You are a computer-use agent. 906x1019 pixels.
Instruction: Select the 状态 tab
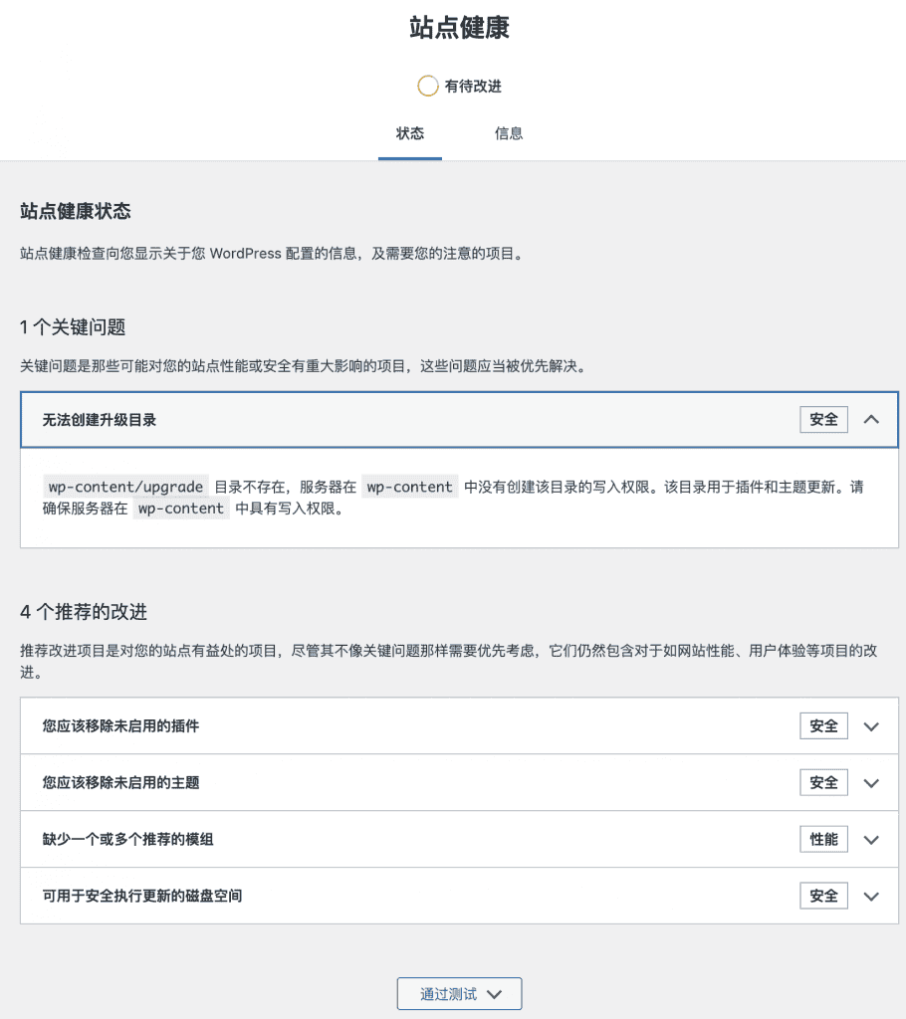click(x=410, y=133)
